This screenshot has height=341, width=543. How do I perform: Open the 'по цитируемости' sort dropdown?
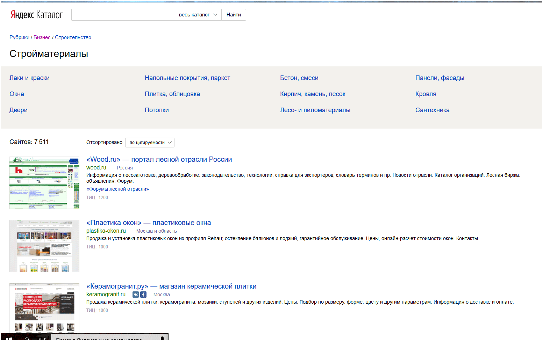(x=150, y=143)
